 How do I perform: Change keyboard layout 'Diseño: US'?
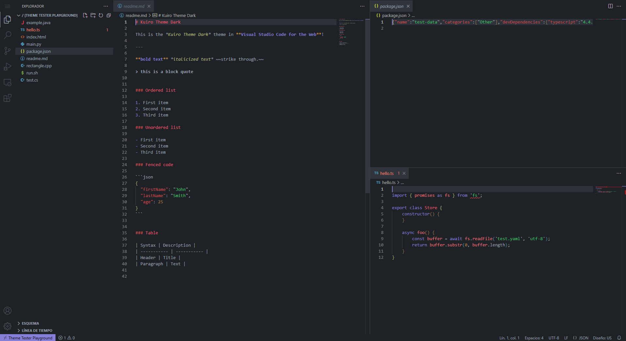(x=602, y=338)
